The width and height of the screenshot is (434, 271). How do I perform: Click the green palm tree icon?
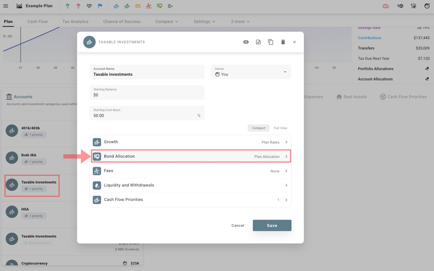pos(68,6)
